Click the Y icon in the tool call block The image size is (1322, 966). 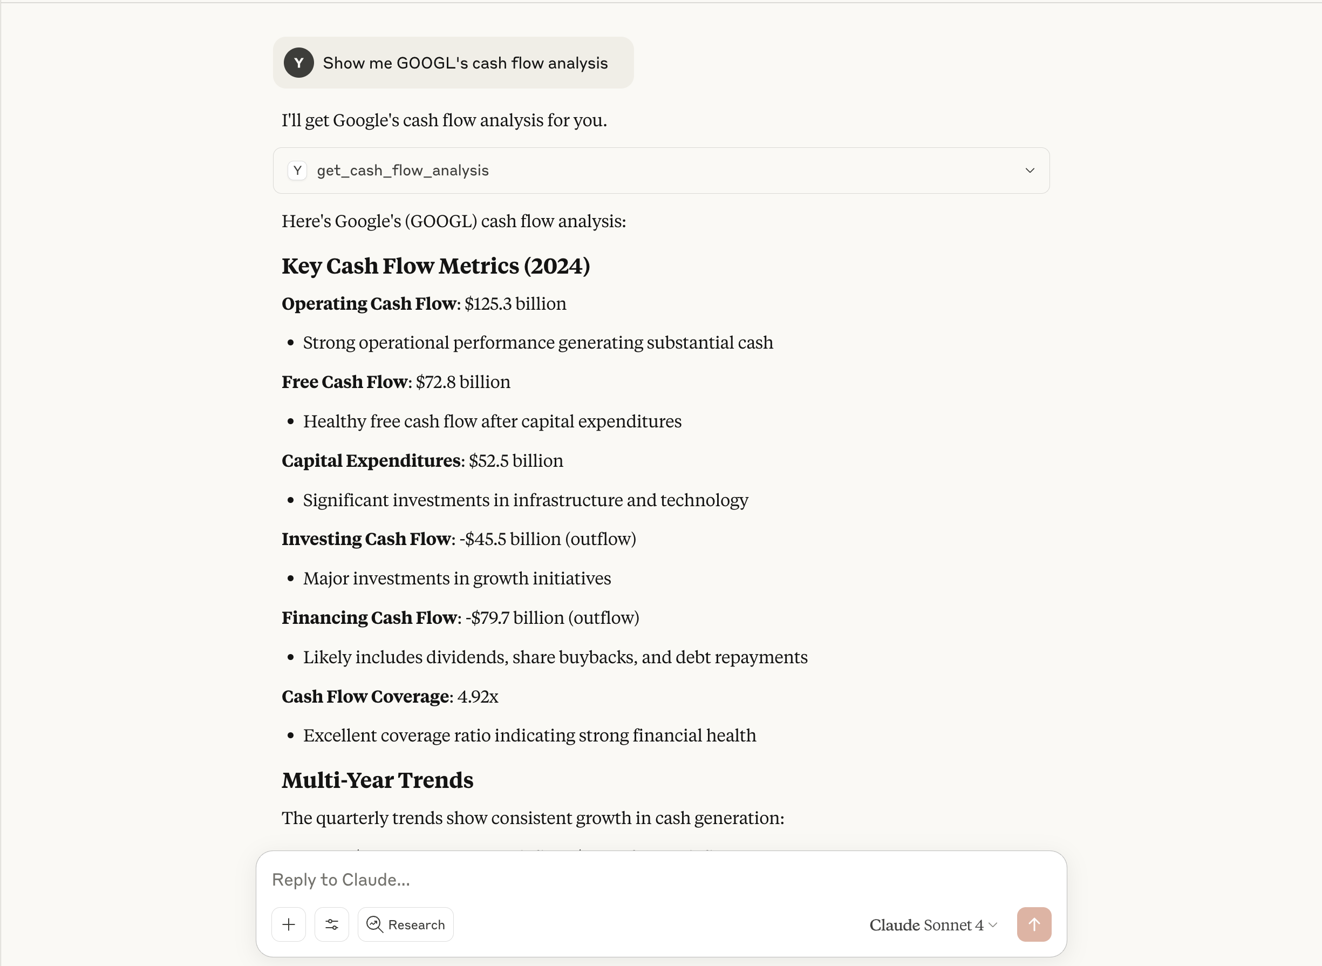(298, 170)
